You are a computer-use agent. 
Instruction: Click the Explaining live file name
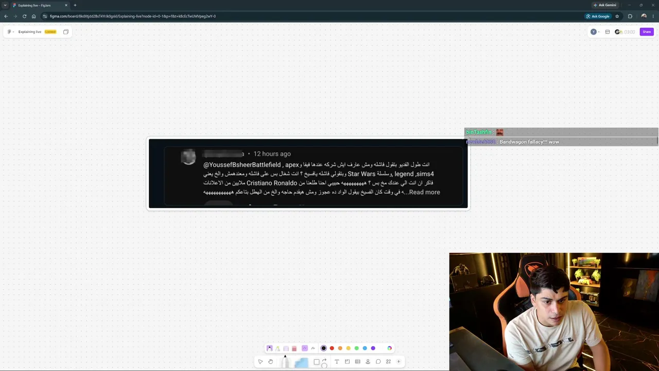pyautogui.click(x=30, y=32)
